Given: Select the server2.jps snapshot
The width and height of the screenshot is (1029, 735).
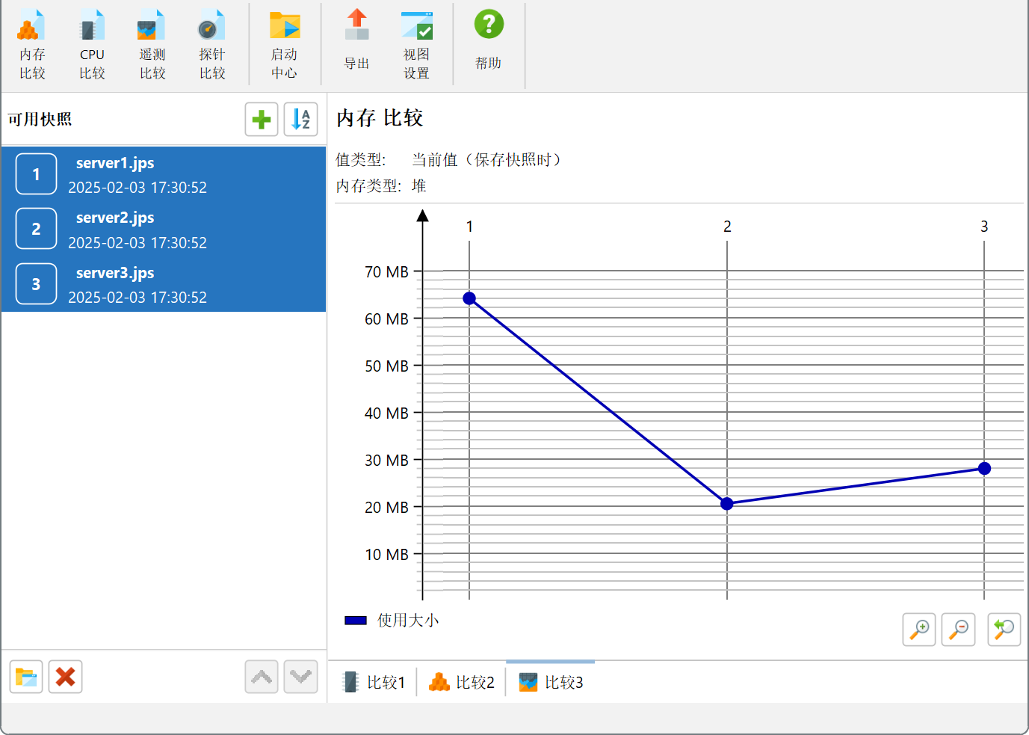Looking at the screenshot, I should (x=164, y=229).
